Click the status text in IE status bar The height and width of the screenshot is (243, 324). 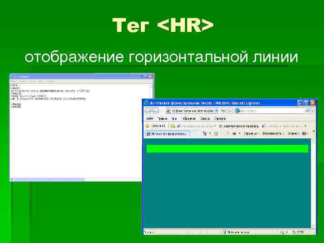tap(149, 232)
